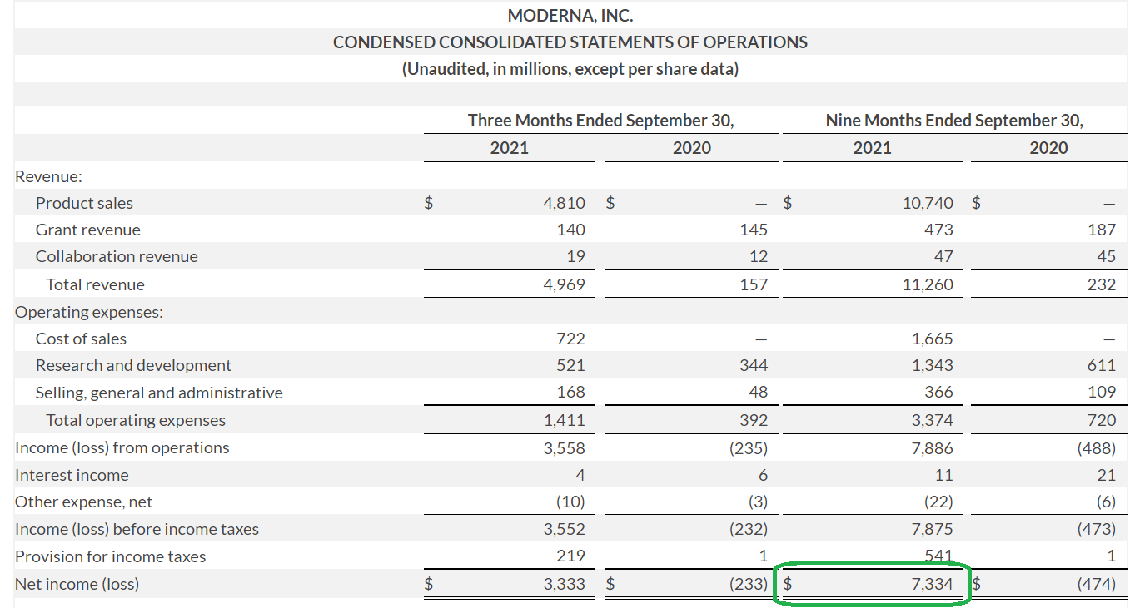1140x608 pixels.
Task: Select Income from operations value 7,886
Action: pyautogui.click(x=933, y=447)
